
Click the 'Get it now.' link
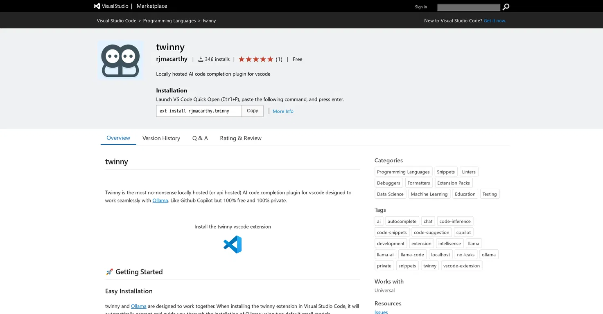pos(495,20)
